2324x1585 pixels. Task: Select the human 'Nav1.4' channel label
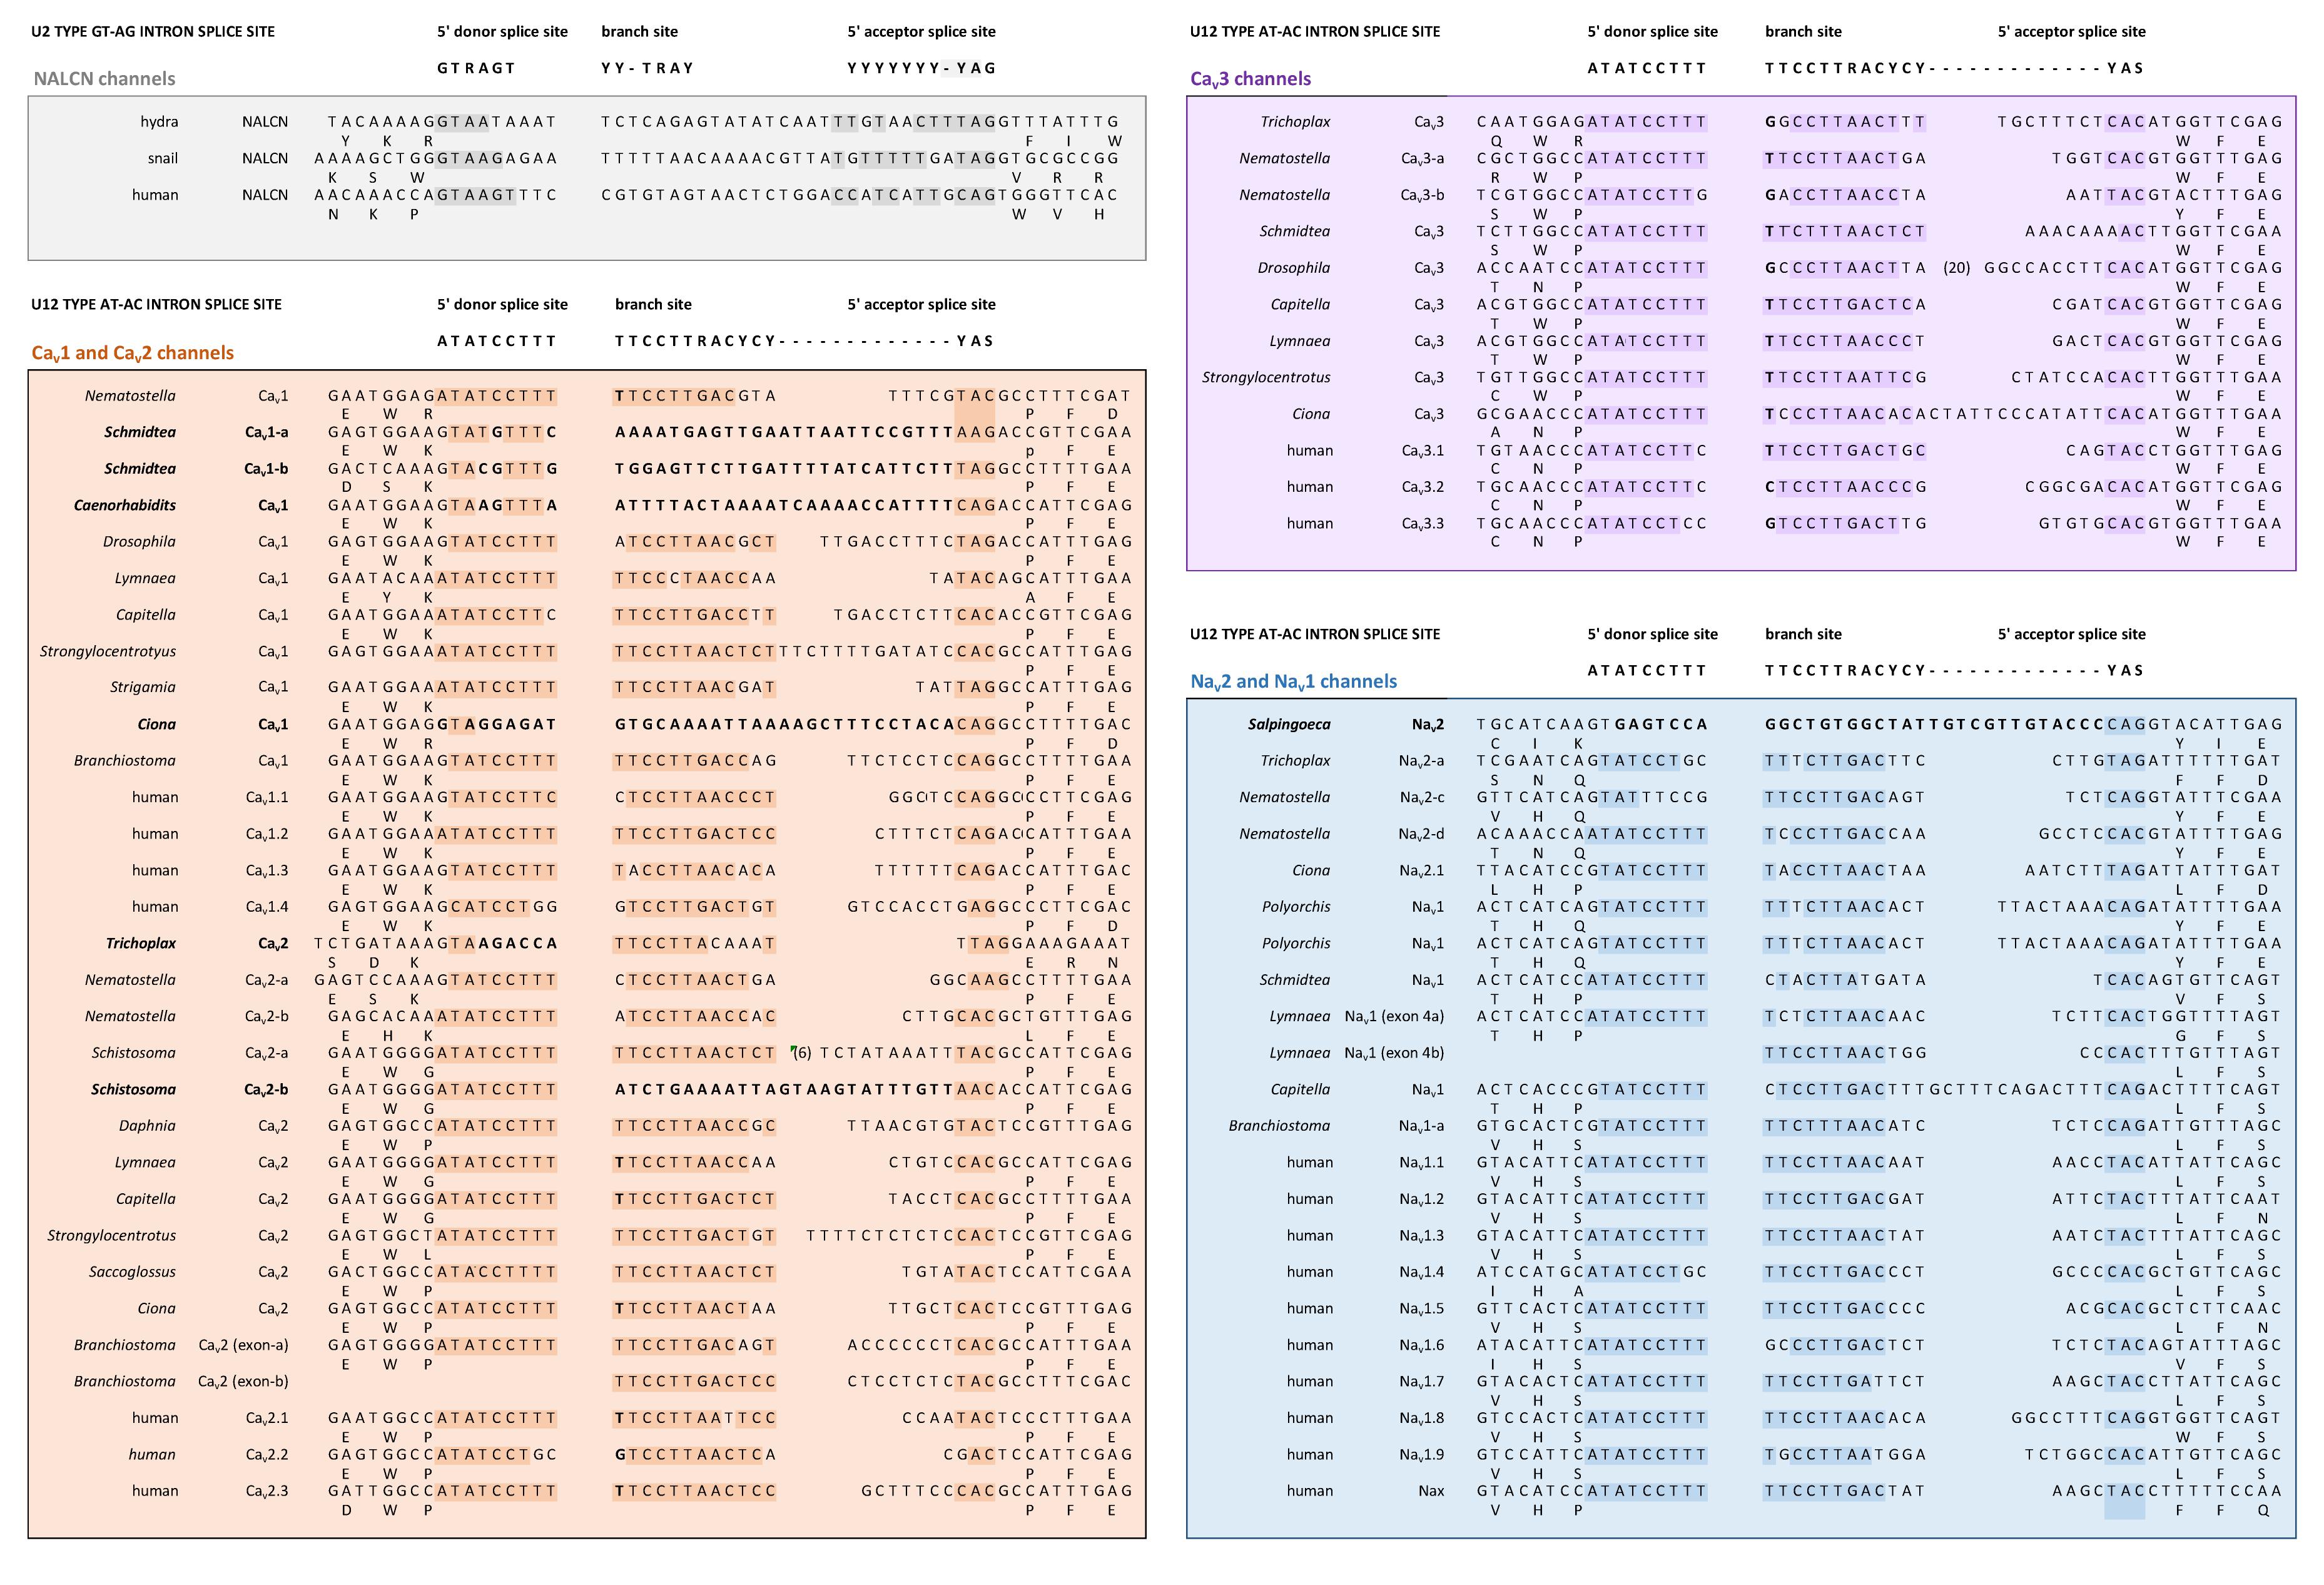tap(1422, 1272)
